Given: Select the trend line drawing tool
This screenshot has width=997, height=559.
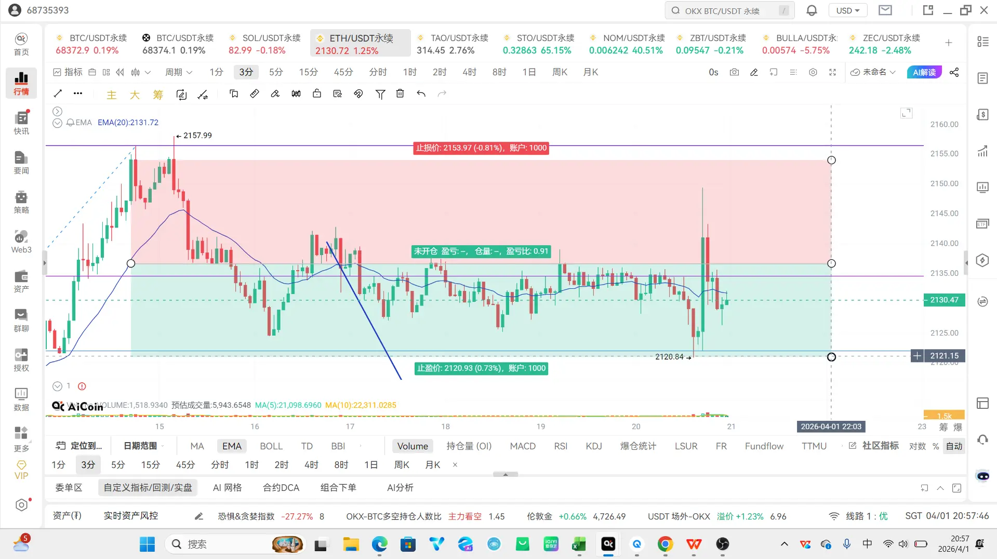Looking at the screenshot, I should 58,94.
